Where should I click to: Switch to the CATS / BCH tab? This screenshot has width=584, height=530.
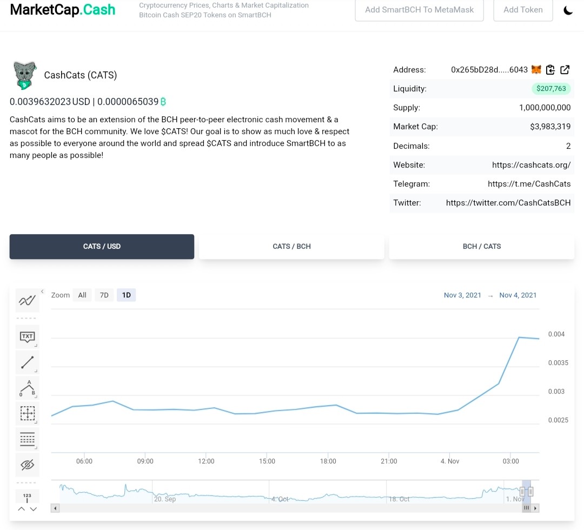pyautogui.click(x=291, y=247)
